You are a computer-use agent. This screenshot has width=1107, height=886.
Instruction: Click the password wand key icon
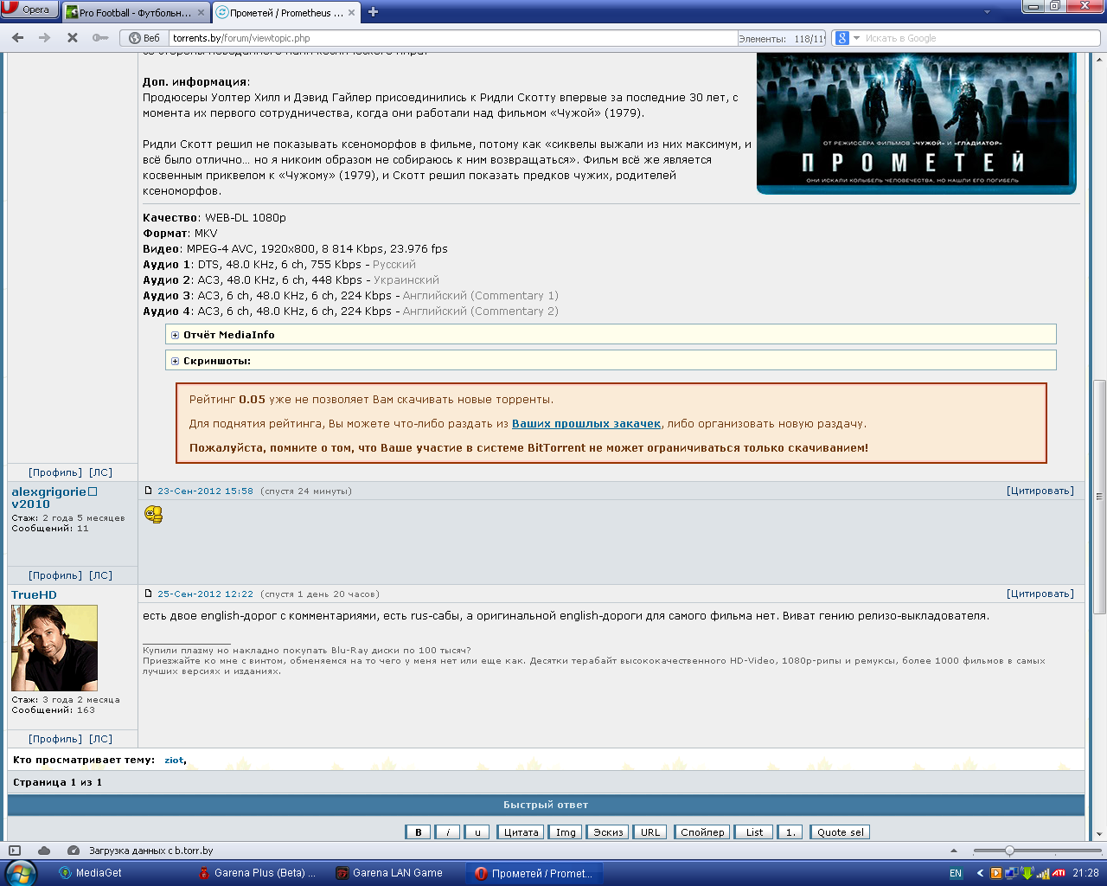coord(100,38)
